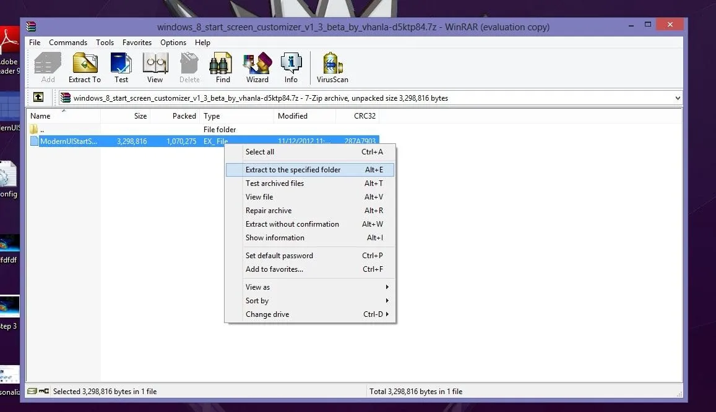Click the parent folder '..' icon
Image resolution: width=716 pixels, height=412 pixels.
click(x=34, y=130)
